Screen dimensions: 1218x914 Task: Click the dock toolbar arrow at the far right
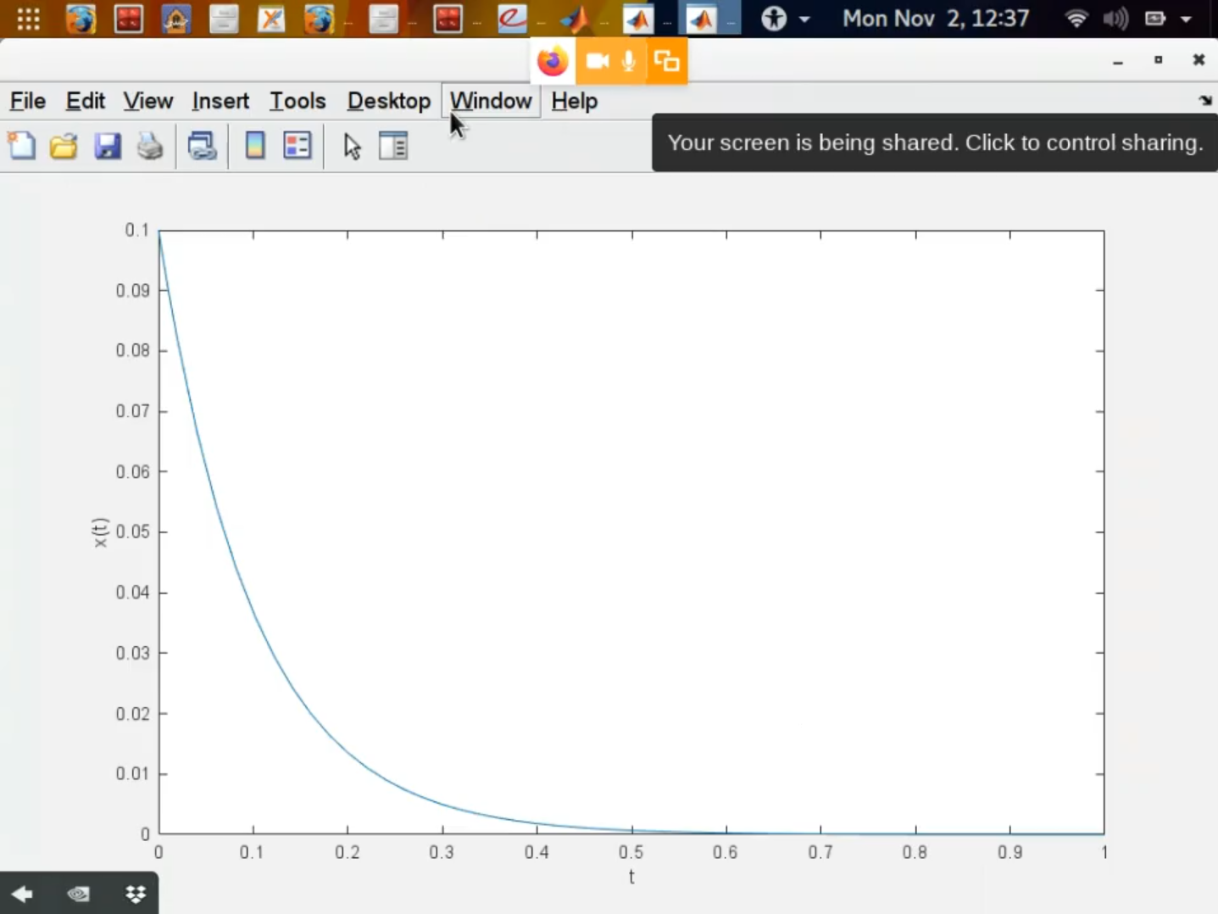coord(1205,101)
